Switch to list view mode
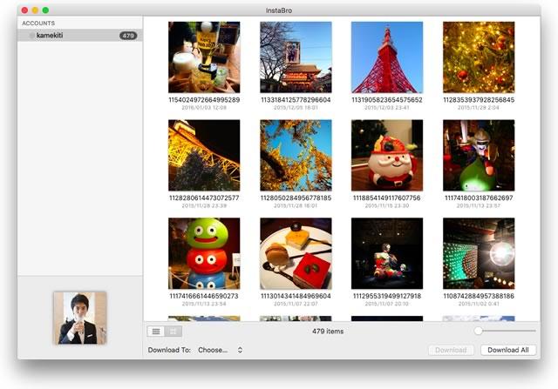 [156, 331]
